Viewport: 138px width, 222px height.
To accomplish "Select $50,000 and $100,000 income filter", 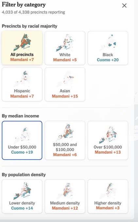I will [65, 140].
